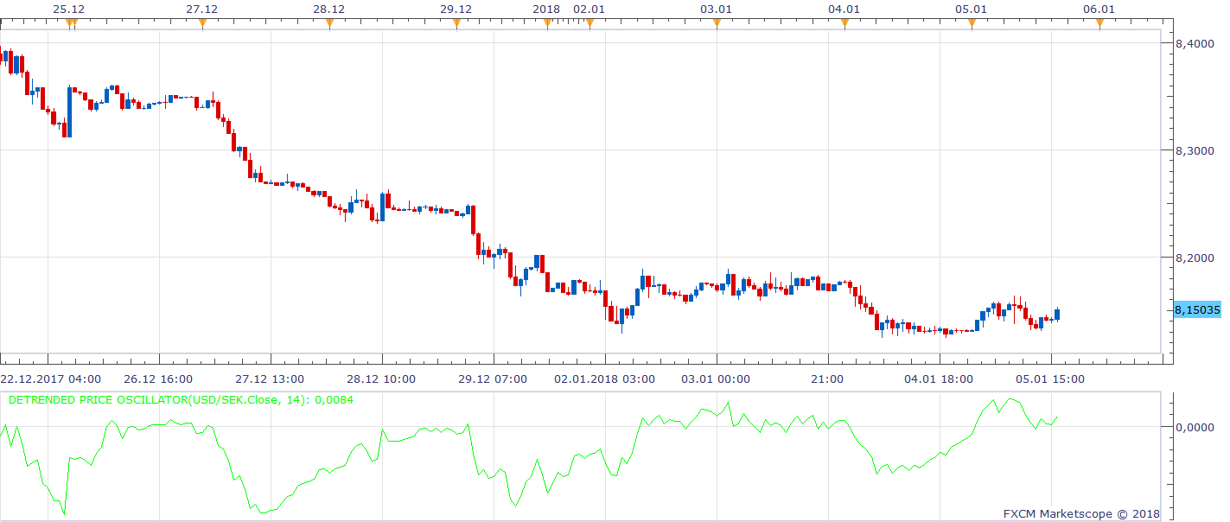The width and height of the screenshot is (1230, 522).
Task: Click the tall blue candle after the 25.12 marker
Action: coord(69,111)
